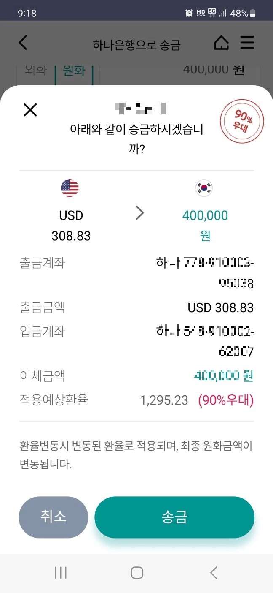This screenshot has height=593, width=273.
Task: Tap the US flag currency icon
Action: click(x=70, y=188)
